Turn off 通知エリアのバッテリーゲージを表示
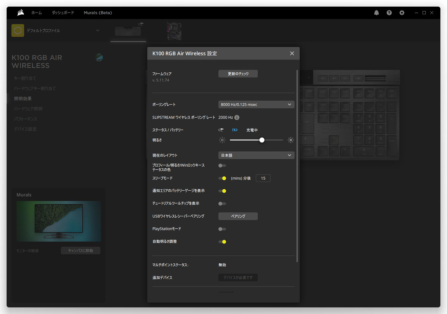 222,191
